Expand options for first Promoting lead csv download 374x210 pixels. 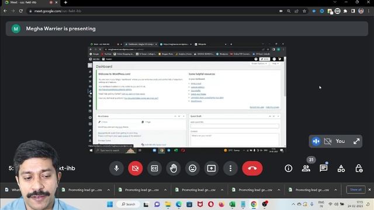[x=109, y=190]
